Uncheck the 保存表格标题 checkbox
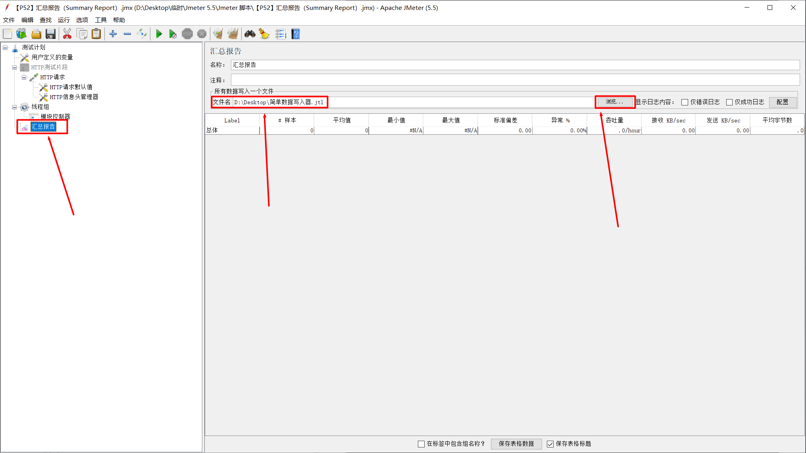 (550, 444)
